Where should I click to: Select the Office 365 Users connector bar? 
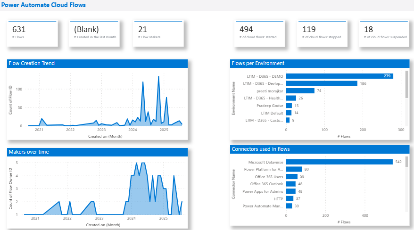[x=292, y=176]
